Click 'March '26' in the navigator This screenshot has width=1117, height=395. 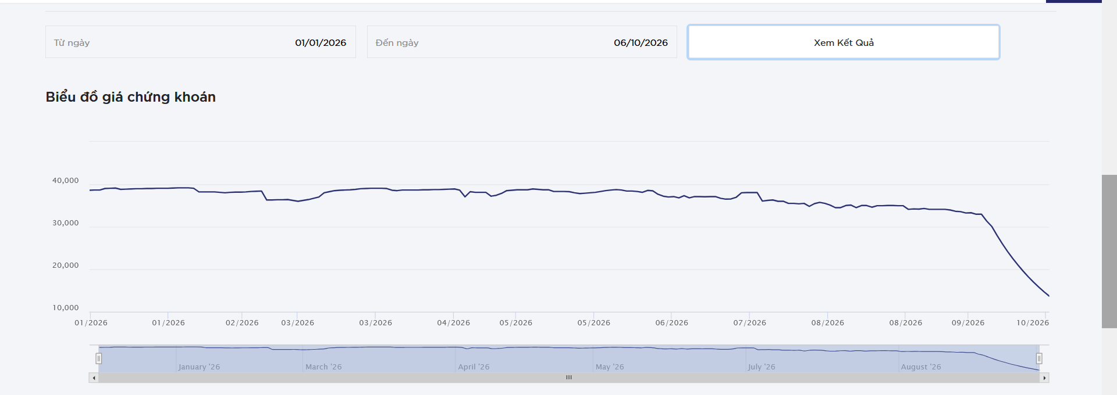(323, 367)
